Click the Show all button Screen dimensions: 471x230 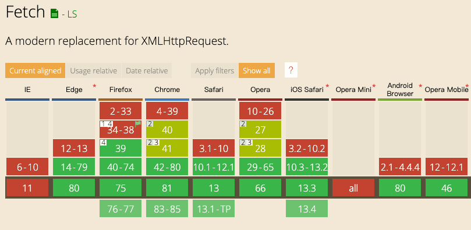[257, 70]
